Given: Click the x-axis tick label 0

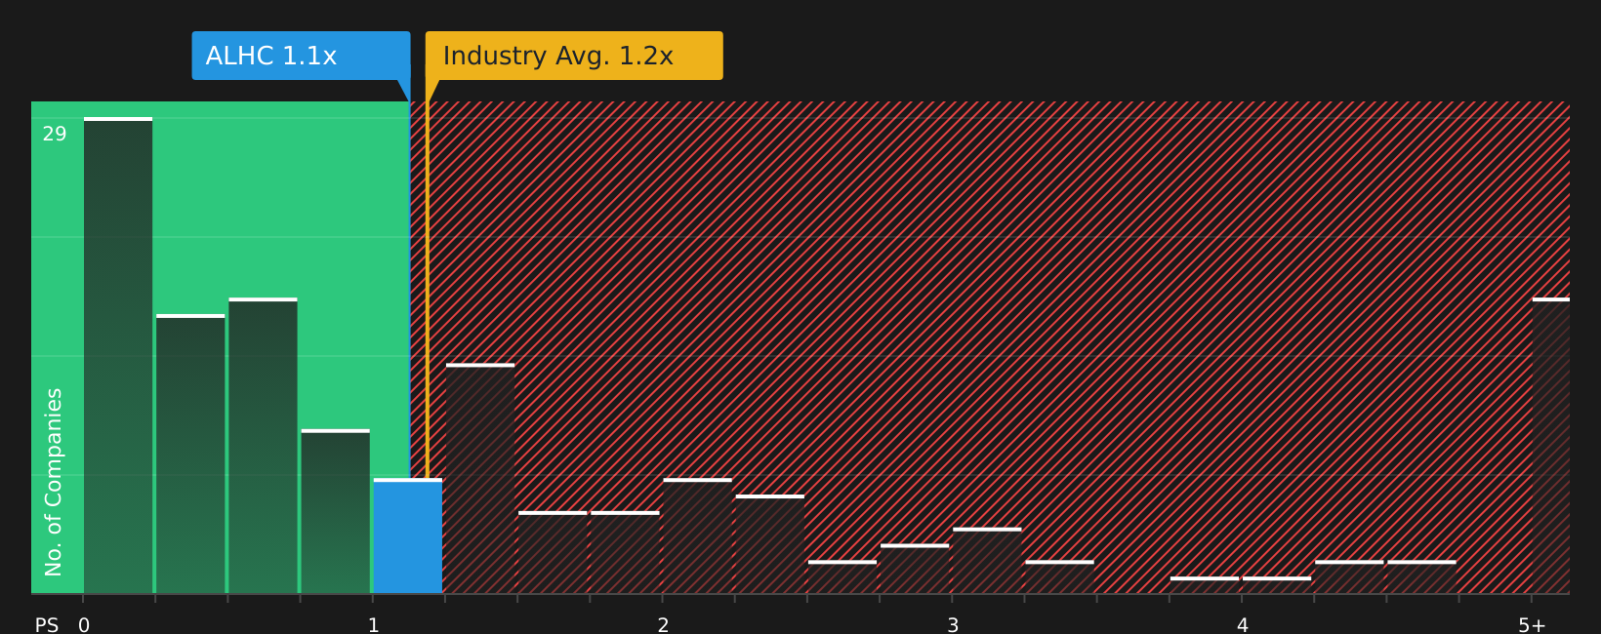Looking at the screenshot, I should (x=84, y=625).
